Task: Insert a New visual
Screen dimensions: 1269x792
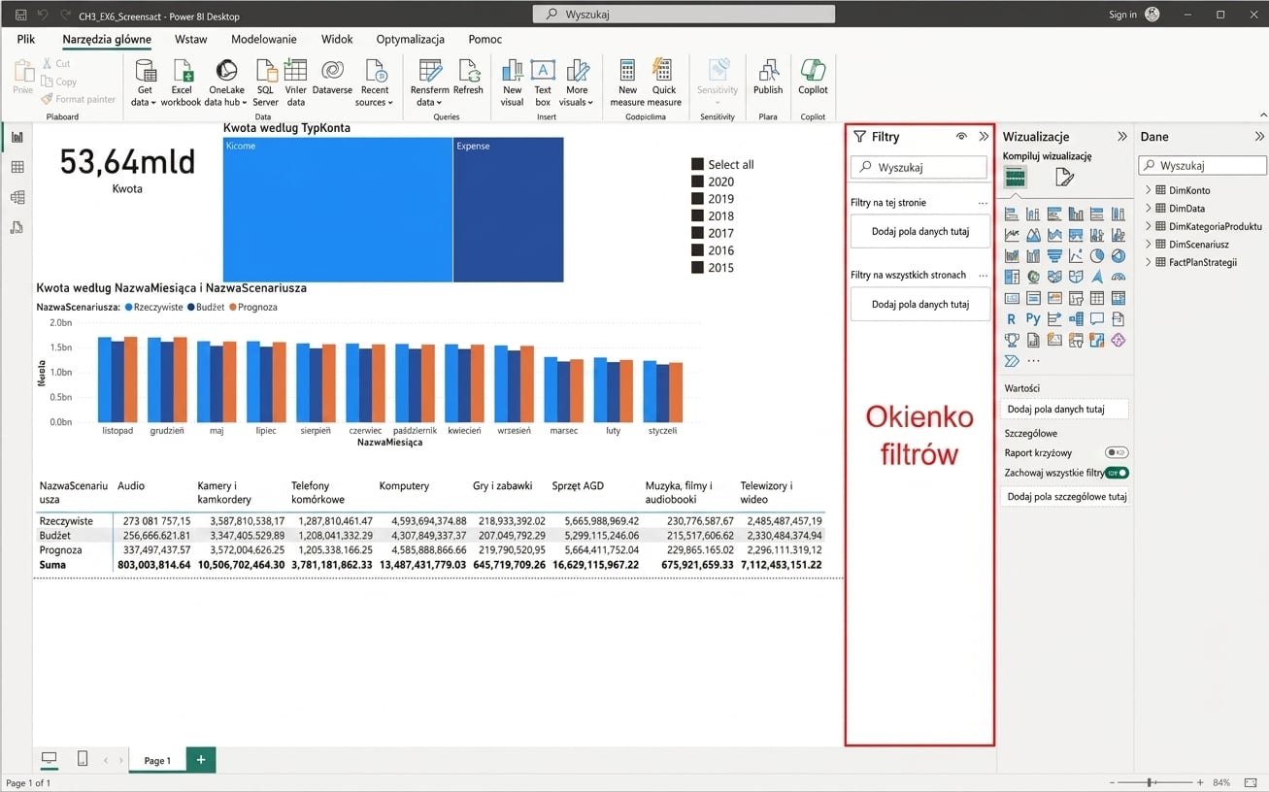Action: coord(512,83)
